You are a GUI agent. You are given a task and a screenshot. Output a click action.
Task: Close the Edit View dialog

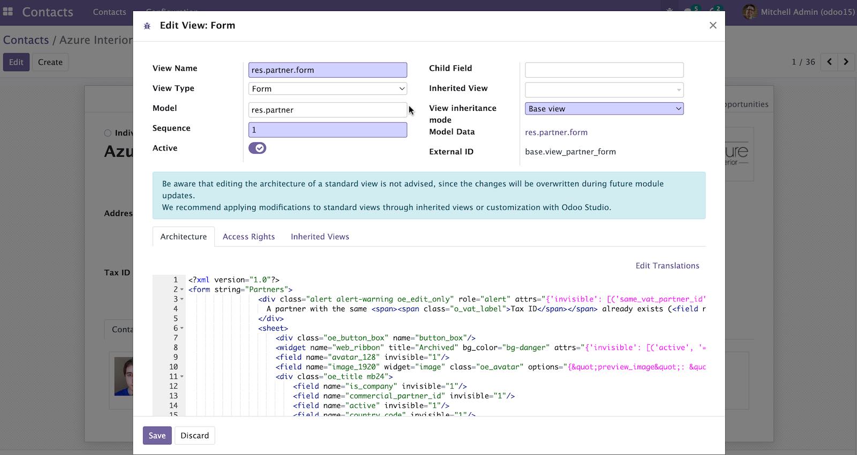point(713,25)
